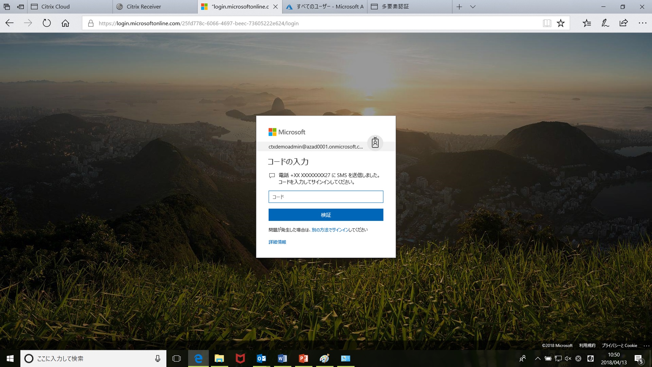Click the Add notes pen icon
This screenshot has width=652, height=367.
click(605, 23)
